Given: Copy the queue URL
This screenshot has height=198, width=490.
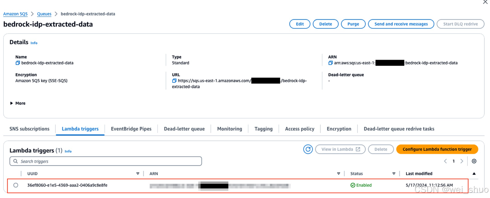Looking at the screenshot, I should coord(174,81).
